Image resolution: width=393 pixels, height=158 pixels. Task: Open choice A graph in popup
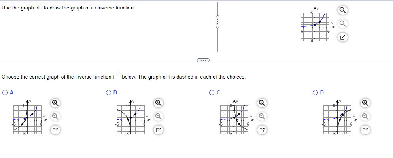click(x=55, y=130)
